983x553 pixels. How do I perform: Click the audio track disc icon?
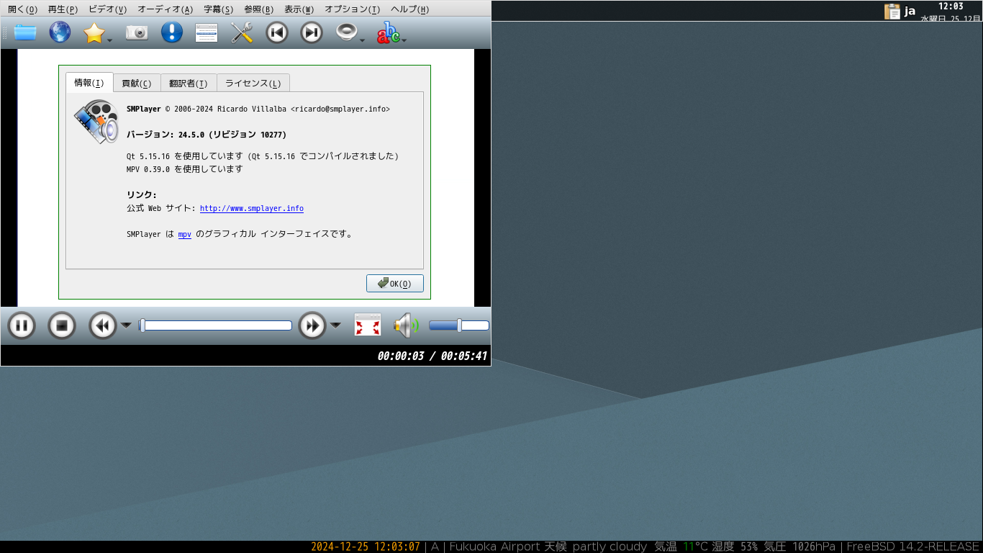348,32
